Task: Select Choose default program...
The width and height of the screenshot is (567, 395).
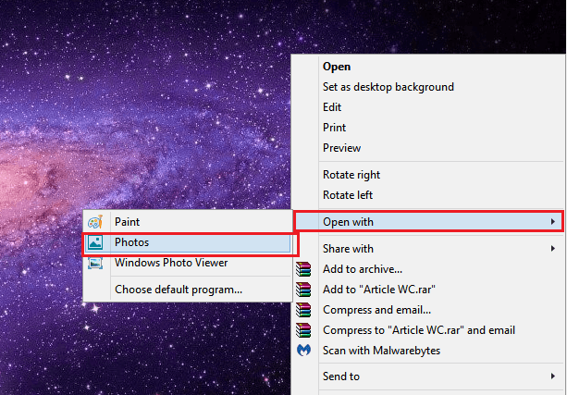Action: (188, 290)
